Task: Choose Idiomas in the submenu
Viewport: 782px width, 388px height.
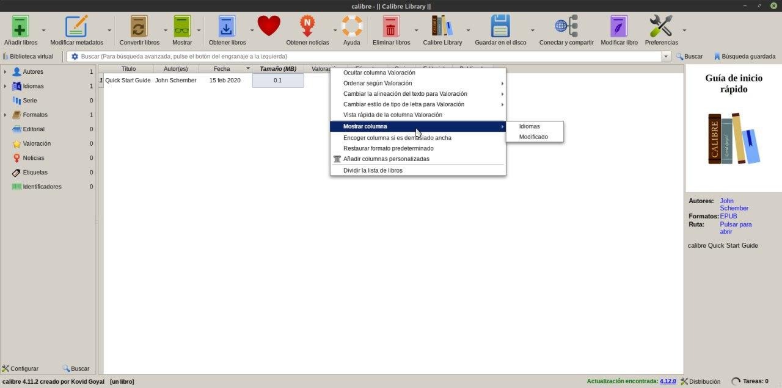Action: pos(535,126)
